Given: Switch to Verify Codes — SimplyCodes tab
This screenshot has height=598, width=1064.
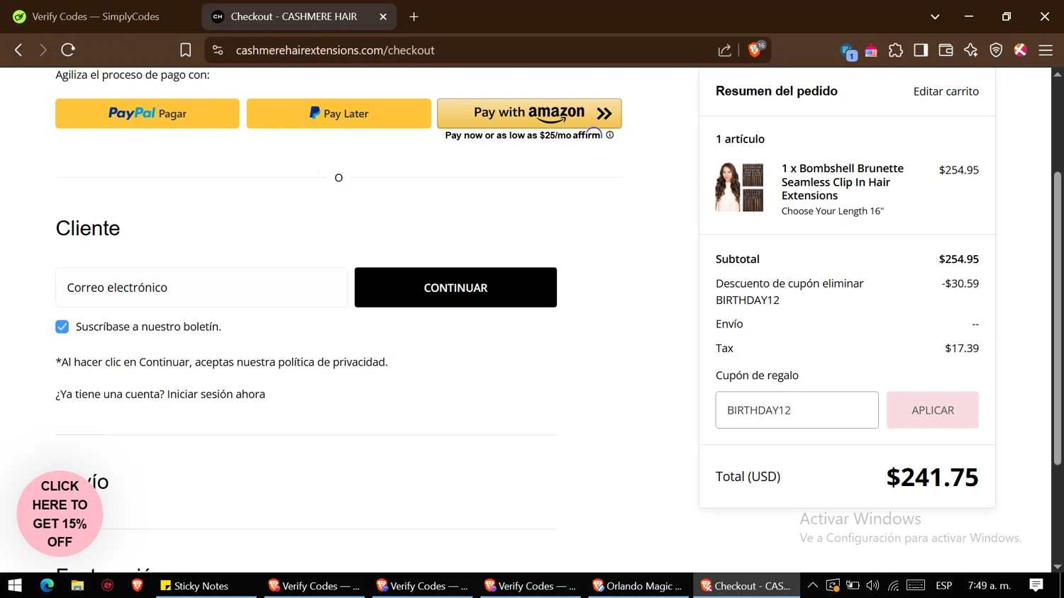Looking at the screenshot, I should [96, 16].
